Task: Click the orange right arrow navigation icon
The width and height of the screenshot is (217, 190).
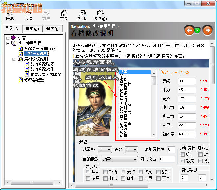Action: [207, 31]
